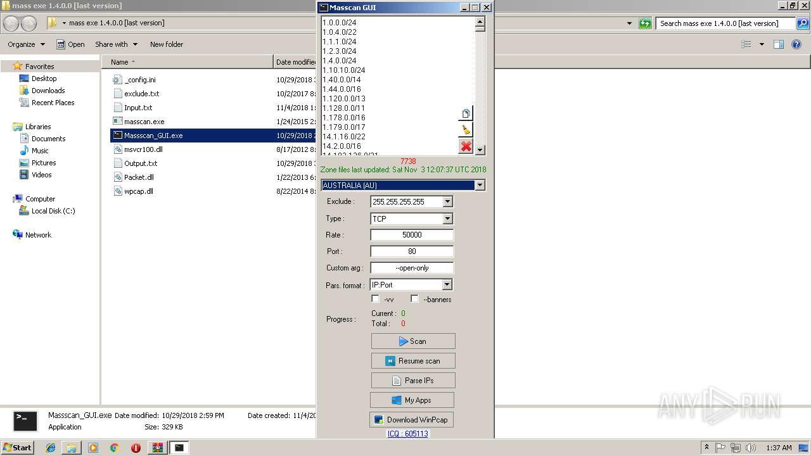Viewport: 811px width, 456px height.
Task: Click the Rate input field
Action: point(412,235)
